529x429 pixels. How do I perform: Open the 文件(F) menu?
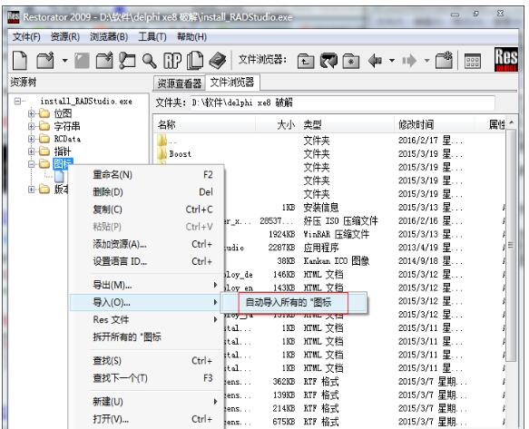coord(26,37)
